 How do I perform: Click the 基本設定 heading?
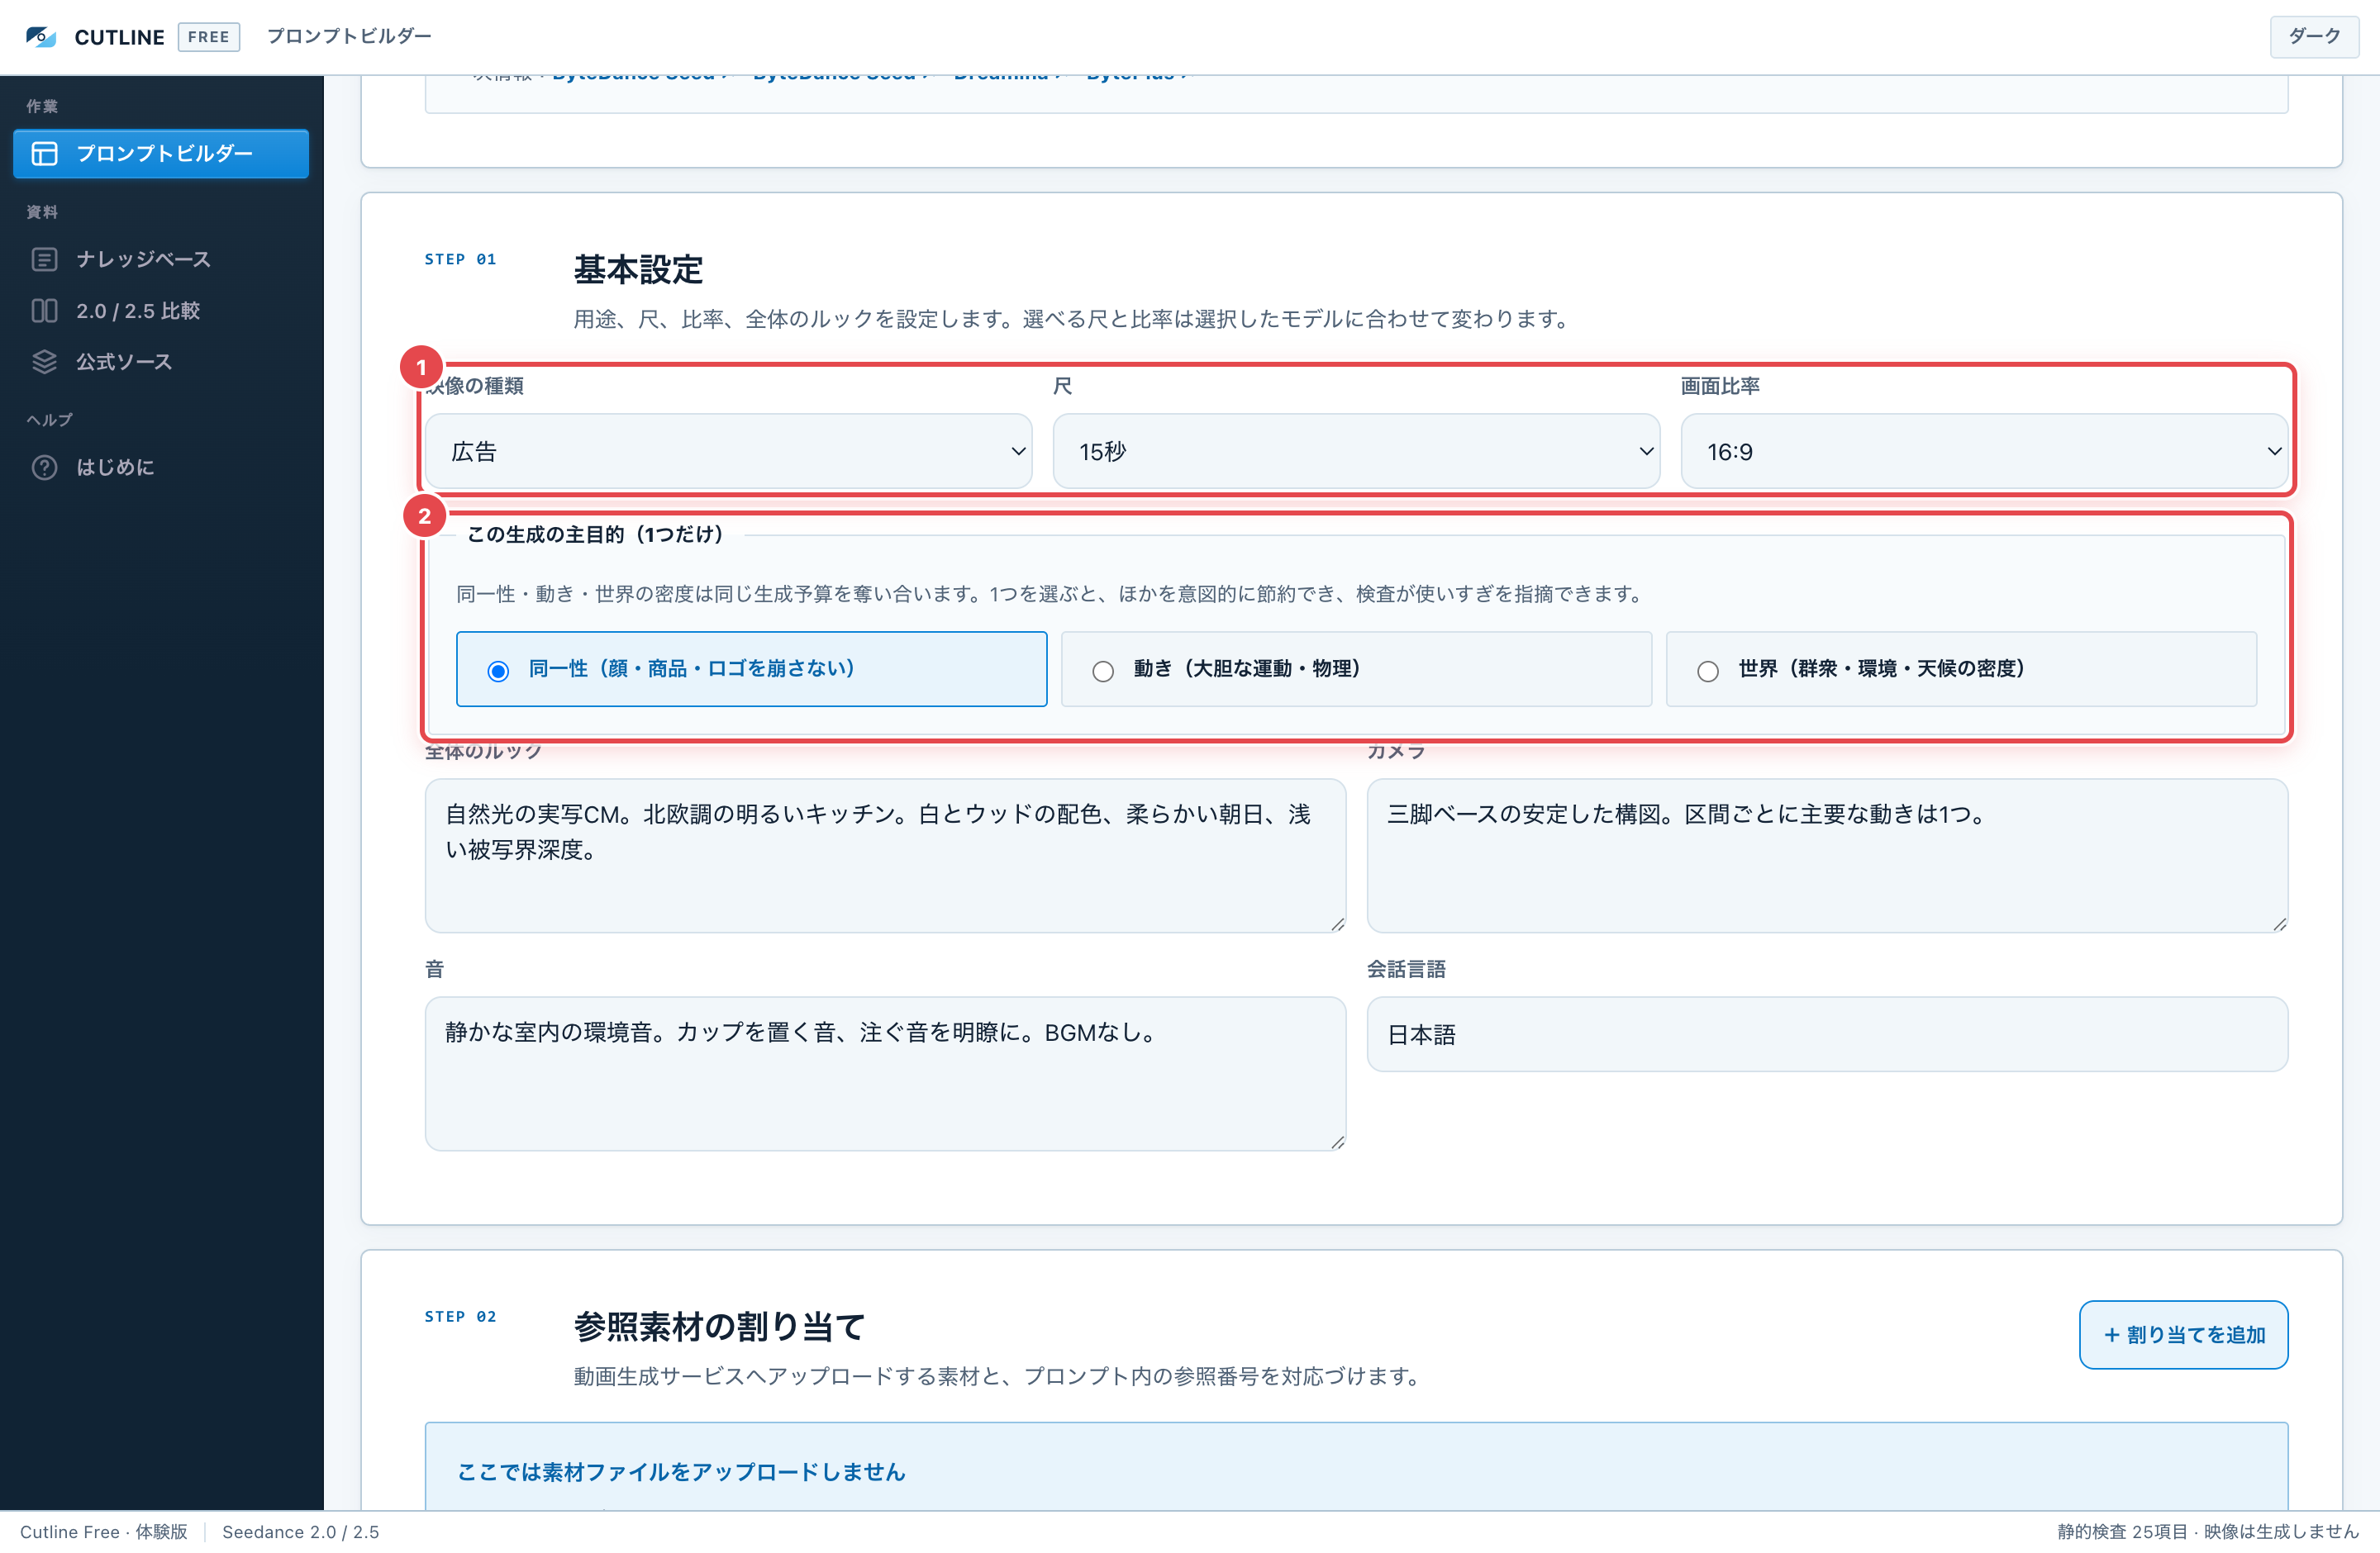tap(638, 268)
